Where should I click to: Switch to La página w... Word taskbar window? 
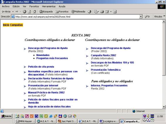tap(109, 121)
